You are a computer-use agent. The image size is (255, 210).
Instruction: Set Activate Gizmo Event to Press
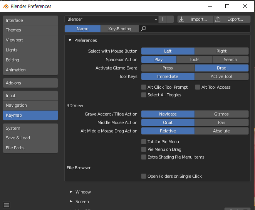[x=168, y=68]
